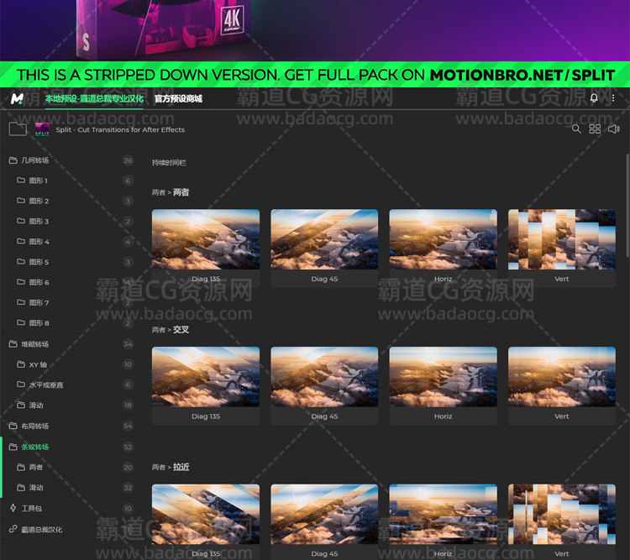Open the packs folder icon
This screenshot has width=630, height=560.
pos(18,129)
